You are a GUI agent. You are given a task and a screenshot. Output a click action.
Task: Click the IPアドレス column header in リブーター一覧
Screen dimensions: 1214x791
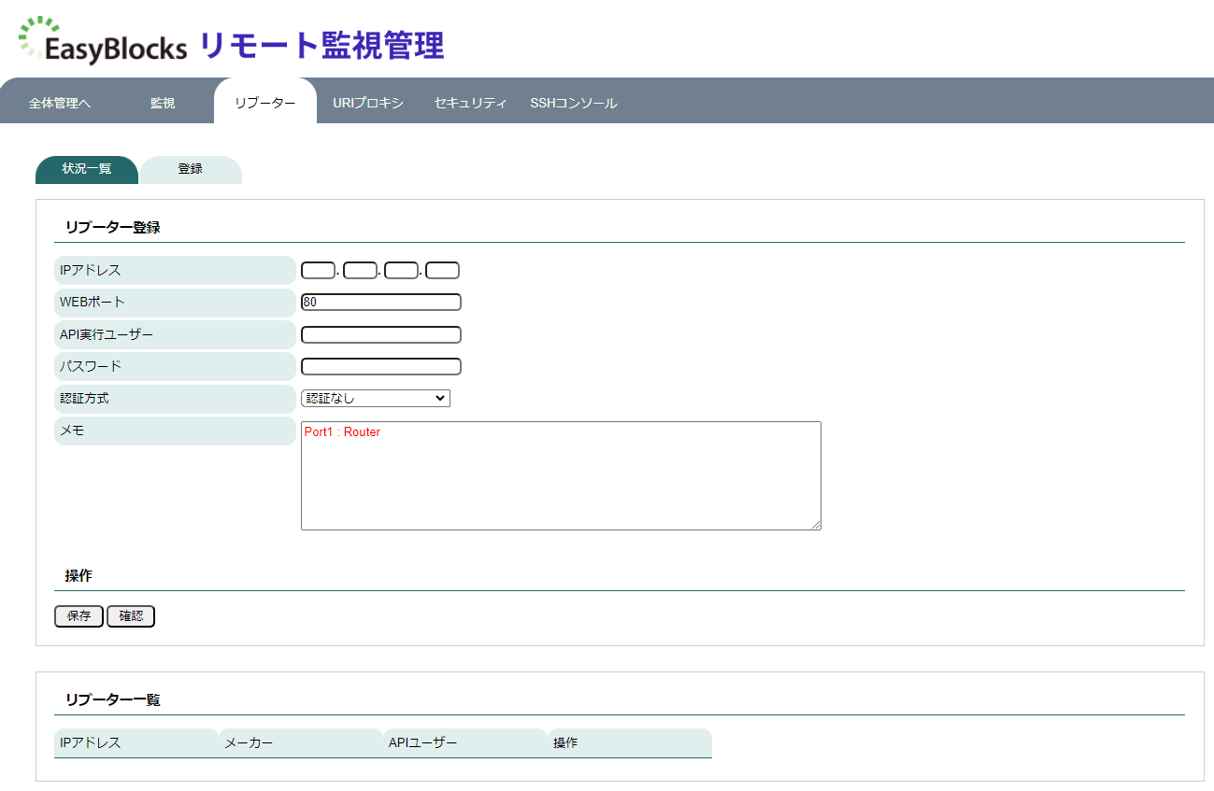point(136,743)
